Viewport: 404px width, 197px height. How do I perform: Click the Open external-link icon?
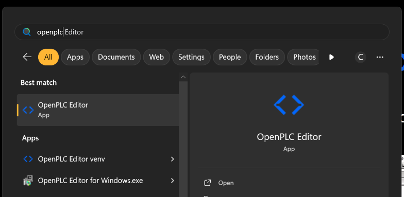click(x=207, y=183)
